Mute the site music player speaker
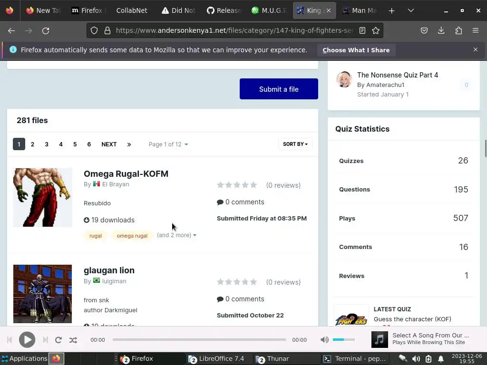This screenshot has width=487, height=365. pyautogui.click(x=324, y=340)
